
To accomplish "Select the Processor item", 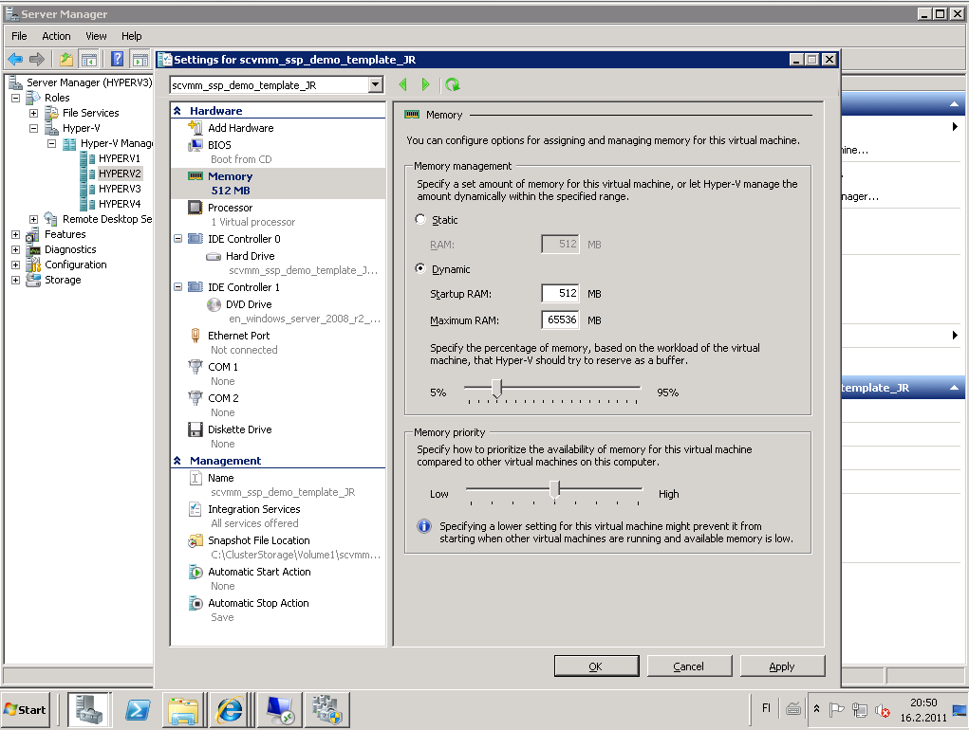I will (x=230, y=208).
